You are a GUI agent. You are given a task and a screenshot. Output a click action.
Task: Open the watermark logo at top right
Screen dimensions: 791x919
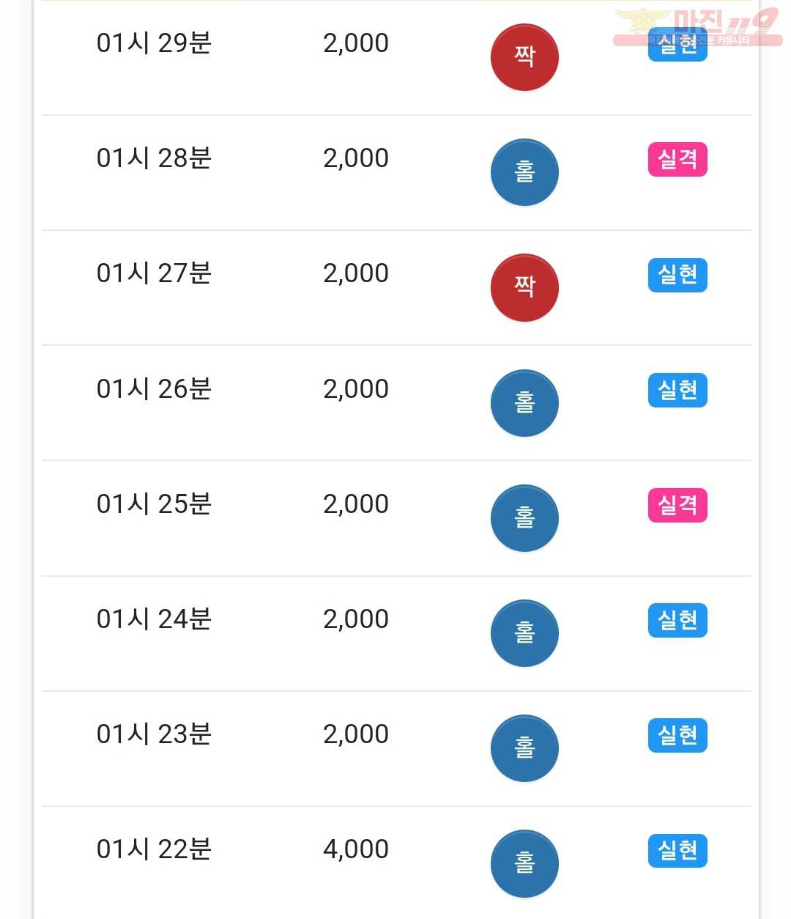(697, 26)
